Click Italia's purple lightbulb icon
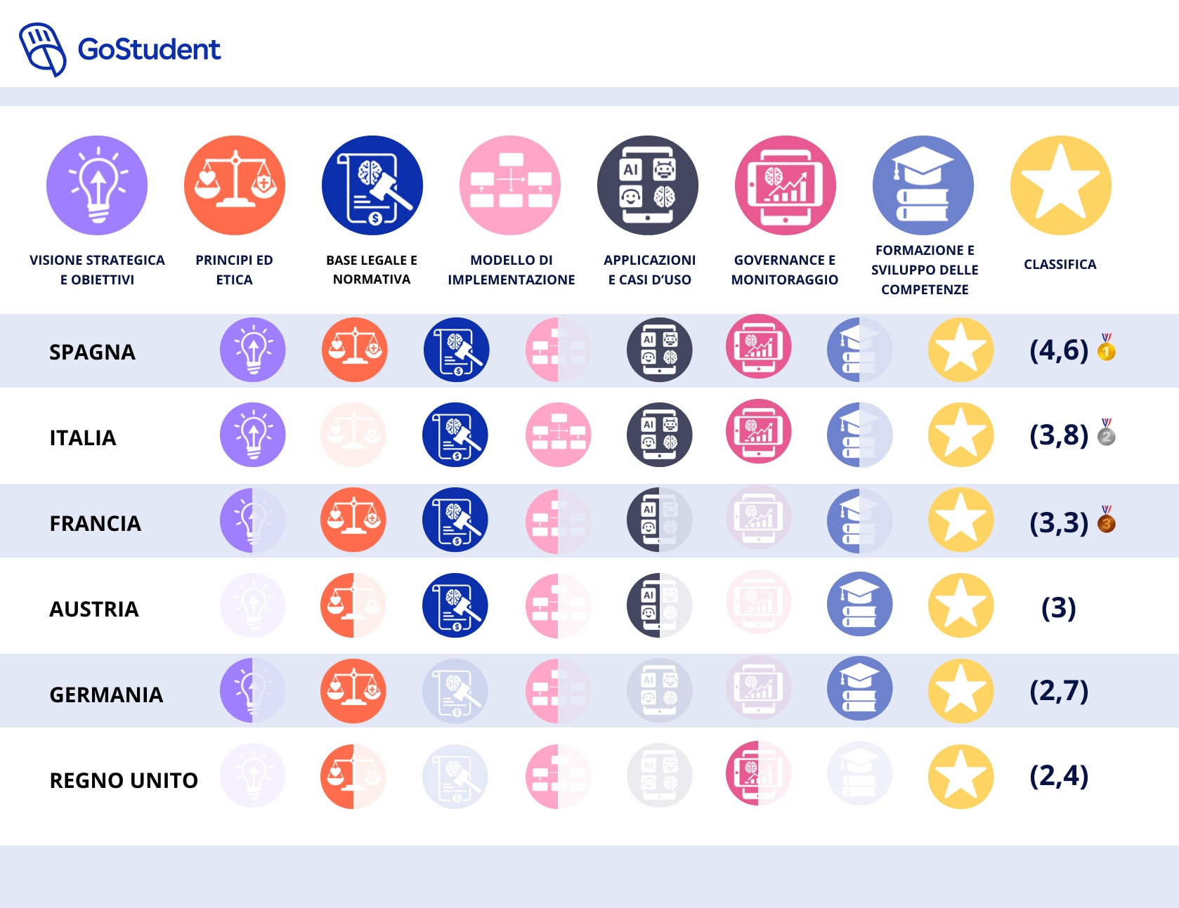The image size is (1179, 908). 253,435
